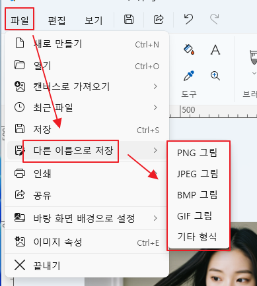Expand chevron on 최근 파일 row
257x286 pixels.
155,107
